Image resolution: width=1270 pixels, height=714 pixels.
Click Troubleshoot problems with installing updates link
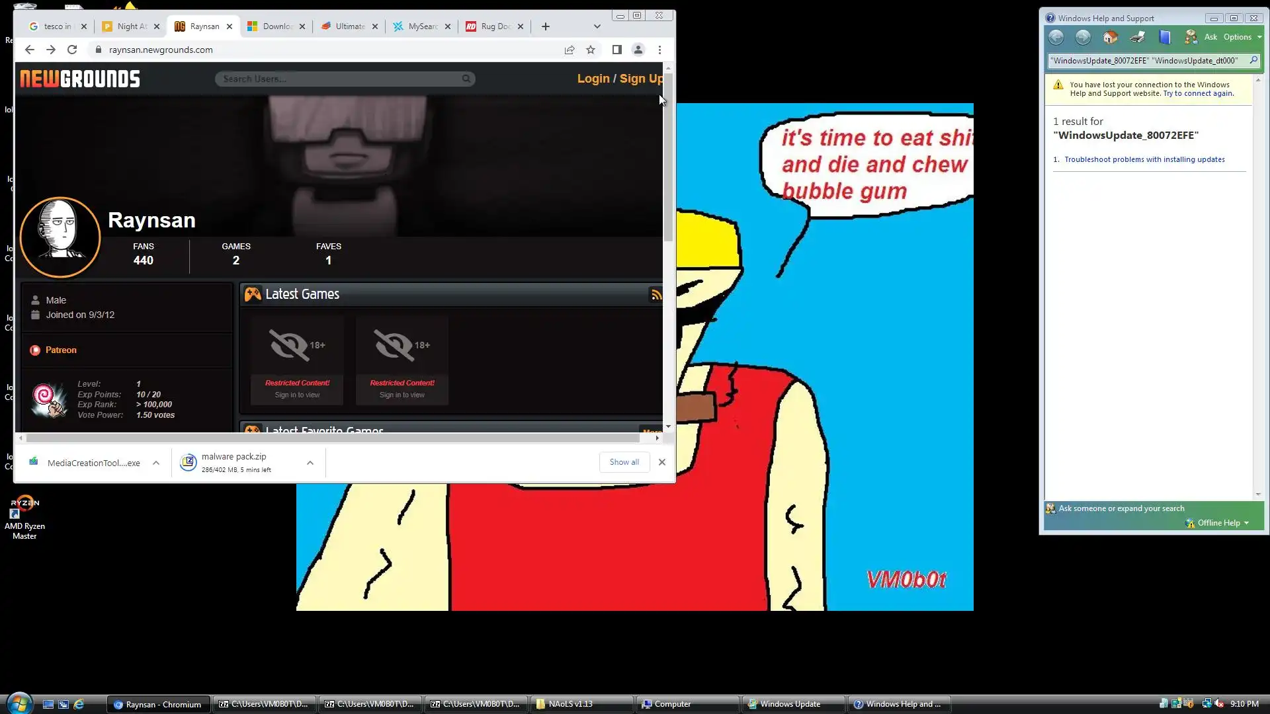point(1144,159)
